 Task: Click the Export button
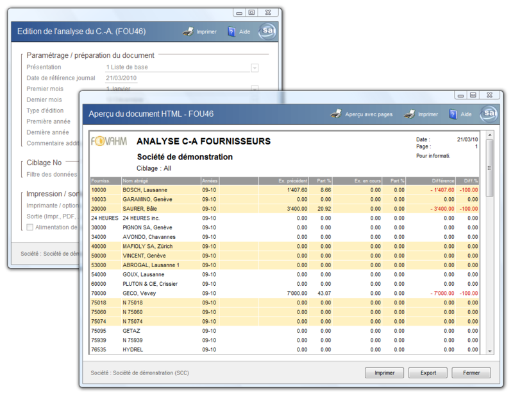428,373
